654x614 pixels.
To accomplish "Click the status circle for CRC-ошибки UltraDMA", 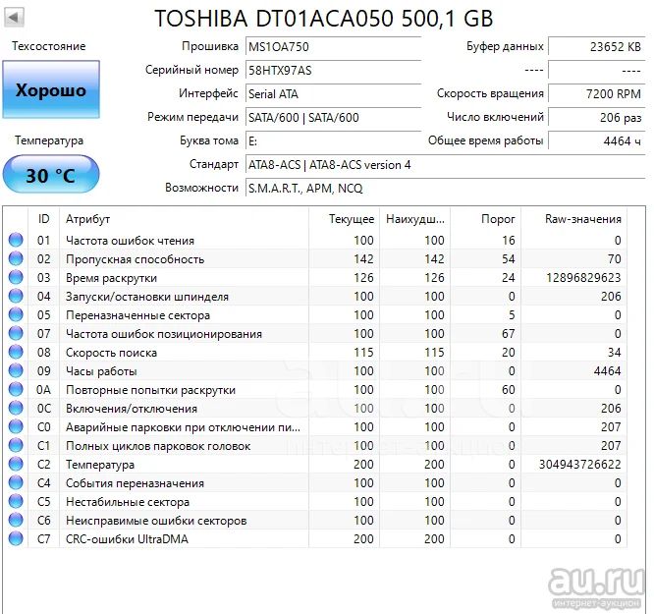I will click(15, 539).
